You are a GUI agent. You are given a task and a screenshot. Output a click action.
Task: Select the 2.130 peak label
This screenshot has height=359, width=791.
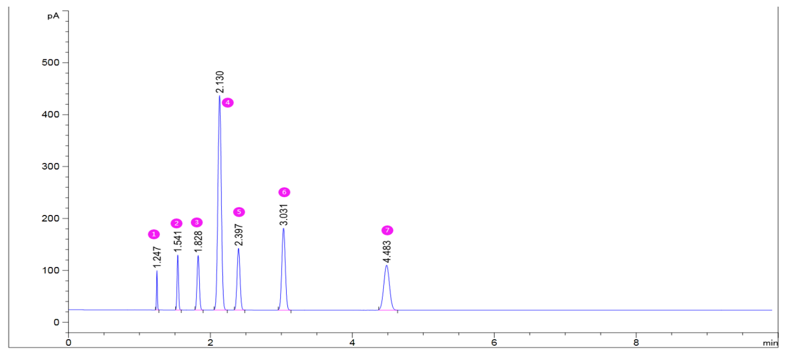point(220,81)
